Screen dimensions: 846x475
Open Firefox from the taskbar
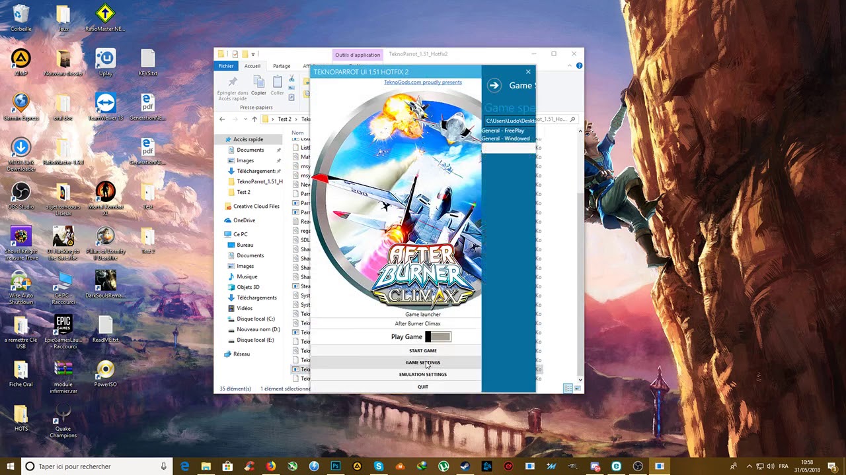tap(271, 466)
